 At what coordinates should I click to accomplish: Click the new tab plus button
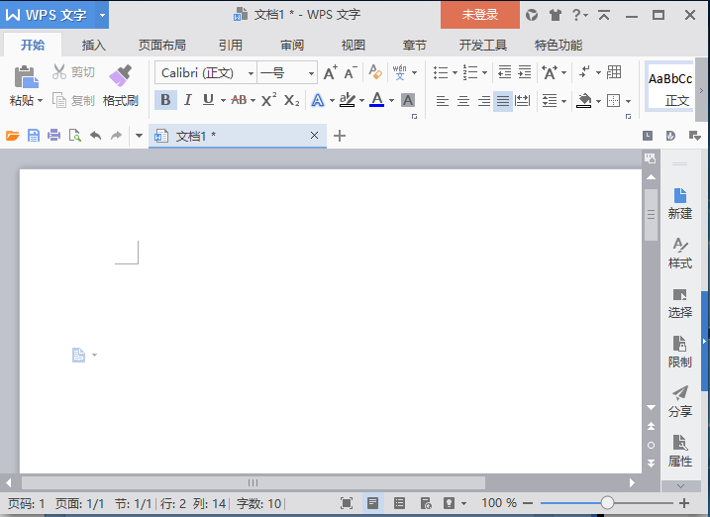(340, 136)
